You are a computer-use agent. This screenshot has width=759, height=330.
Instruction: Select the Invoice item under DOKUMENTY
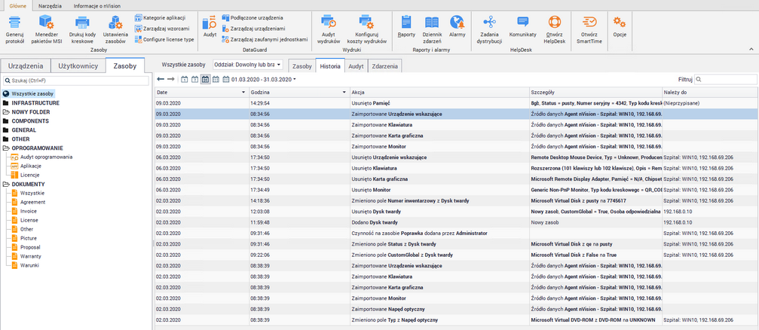pos(29,211)
